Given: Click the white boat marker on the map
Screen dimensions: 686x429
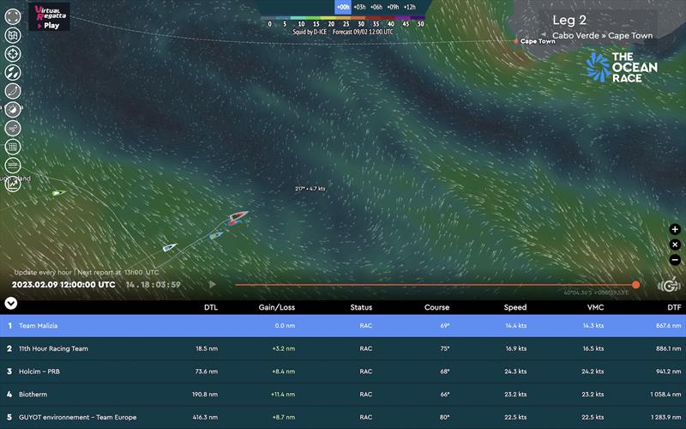Looking at the screenshot, I should click(x=169, y=247).
